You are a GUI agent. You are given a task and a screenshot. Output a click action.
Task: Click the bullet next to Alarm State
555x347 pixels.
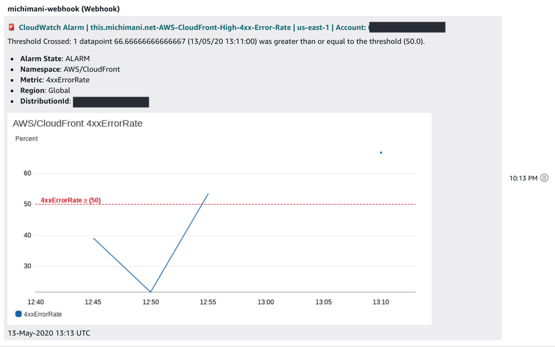coord(12,58)
